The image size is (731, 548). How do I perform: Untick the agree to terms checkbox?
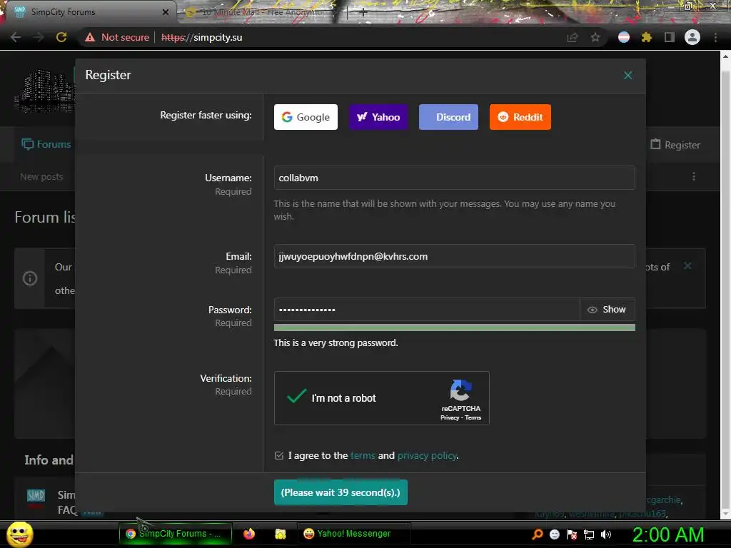[279, 456]
